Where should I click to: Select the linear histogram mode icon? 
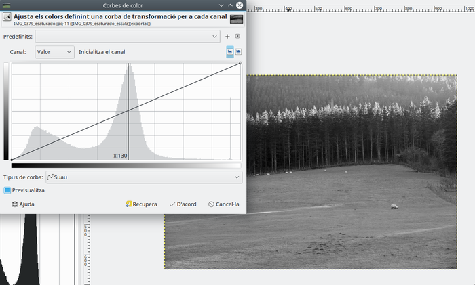coord(230,52)
